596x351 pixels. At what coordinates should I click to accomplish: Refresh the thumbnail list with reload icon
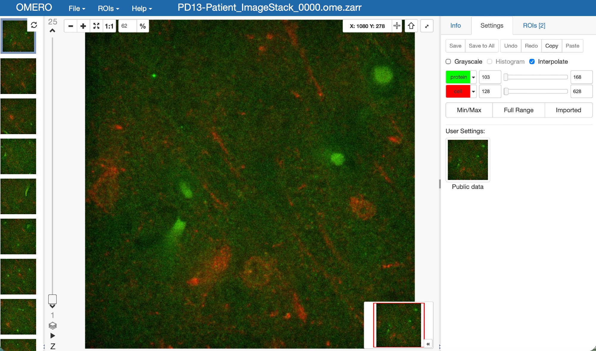(34, 25)
